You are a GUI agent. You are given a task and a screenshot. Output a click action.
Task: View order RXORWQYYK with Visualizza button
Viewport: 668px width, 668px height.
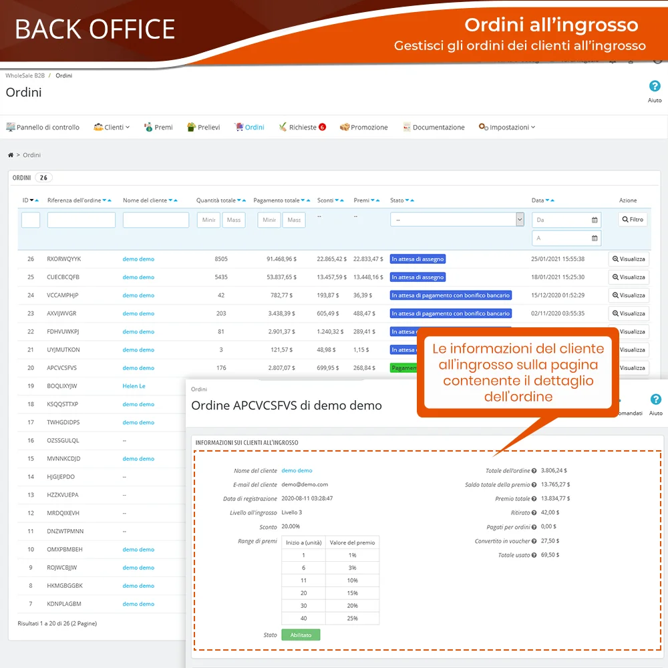(x=629, y=259)
